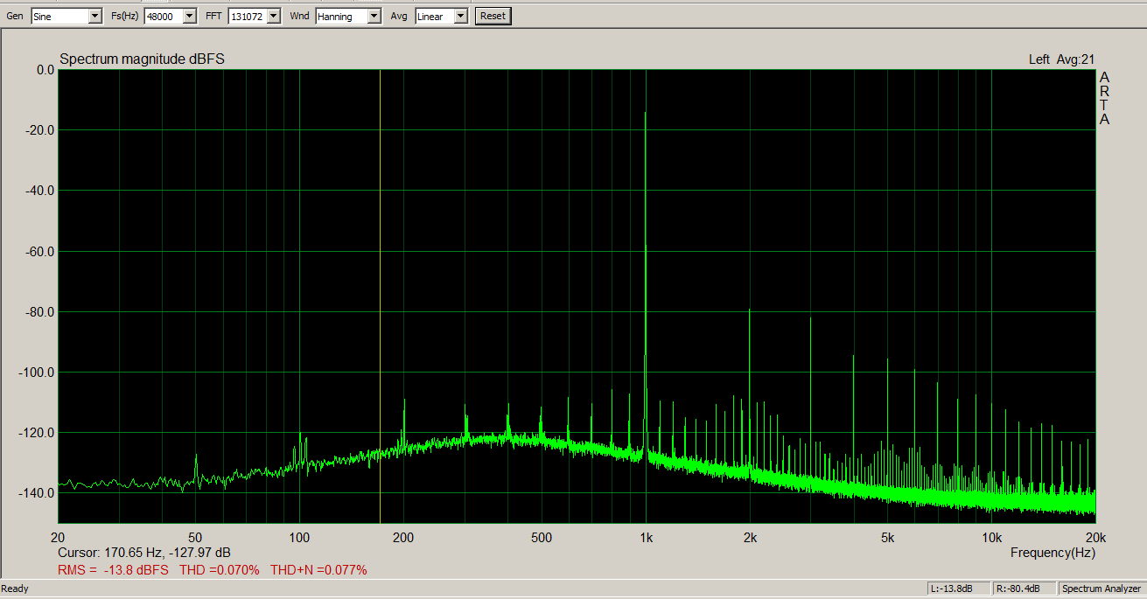Open the Avg Linear averaging dropdown
Image resolution: width=1147 pixels, height=599 pixels.
[442, 16]
